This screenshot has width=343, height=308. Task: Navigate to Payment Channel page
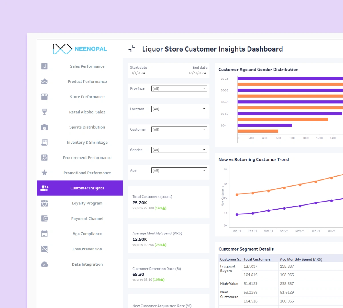coord(87,218)
